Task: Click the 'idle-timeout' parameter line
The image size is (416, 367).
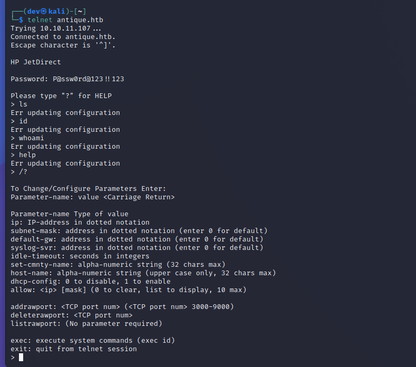Action: [x=80, y=256]
